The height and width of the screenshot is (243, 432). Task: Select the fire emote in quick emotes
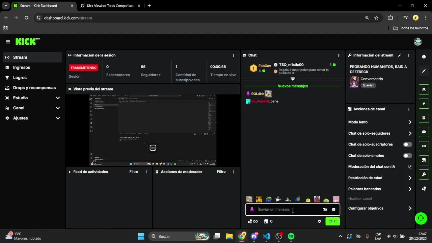pos(259,199)
